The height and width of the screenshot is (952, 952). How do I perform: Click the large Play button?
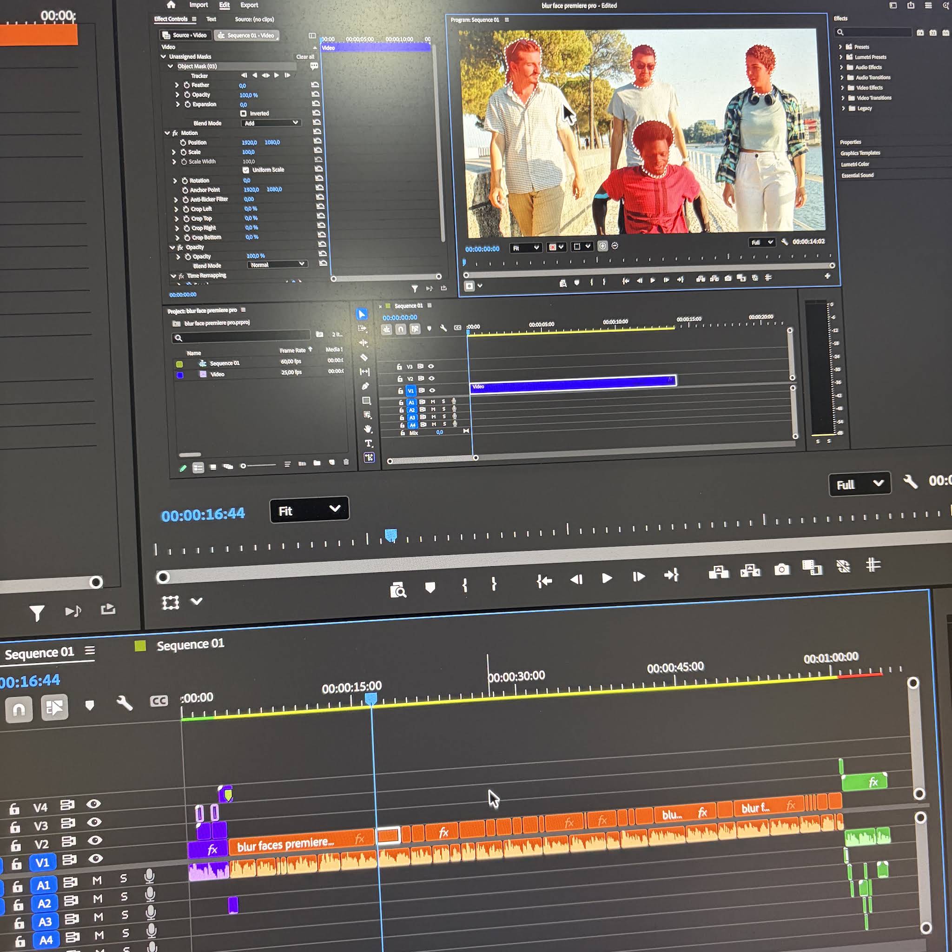(x=607, y=578)
